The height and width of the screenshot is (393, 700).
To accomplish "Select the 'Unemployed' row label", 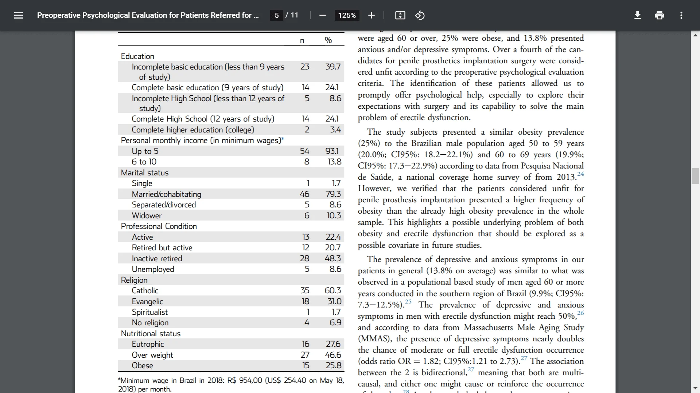I will (153, 269).
